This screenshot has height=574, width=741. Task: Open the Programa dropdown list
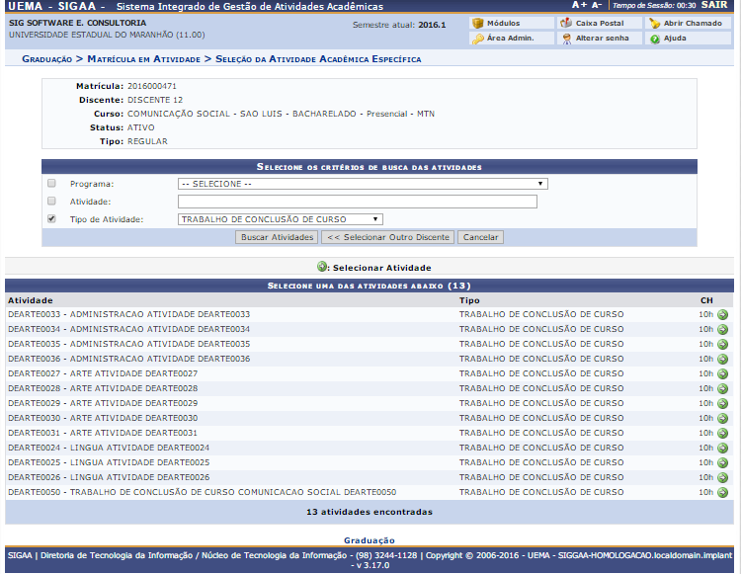(363, 184)
